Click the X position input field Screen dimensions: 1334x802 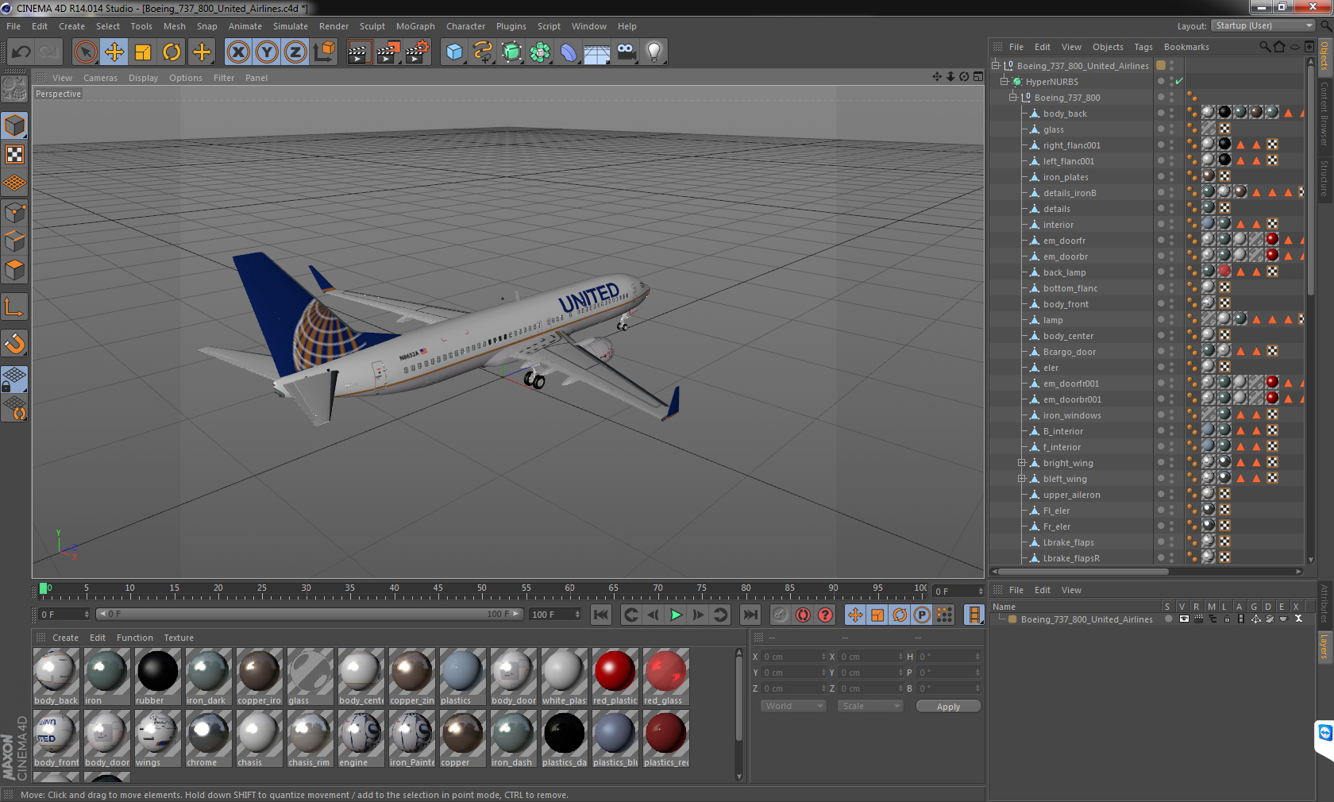[x=792, y=657]
